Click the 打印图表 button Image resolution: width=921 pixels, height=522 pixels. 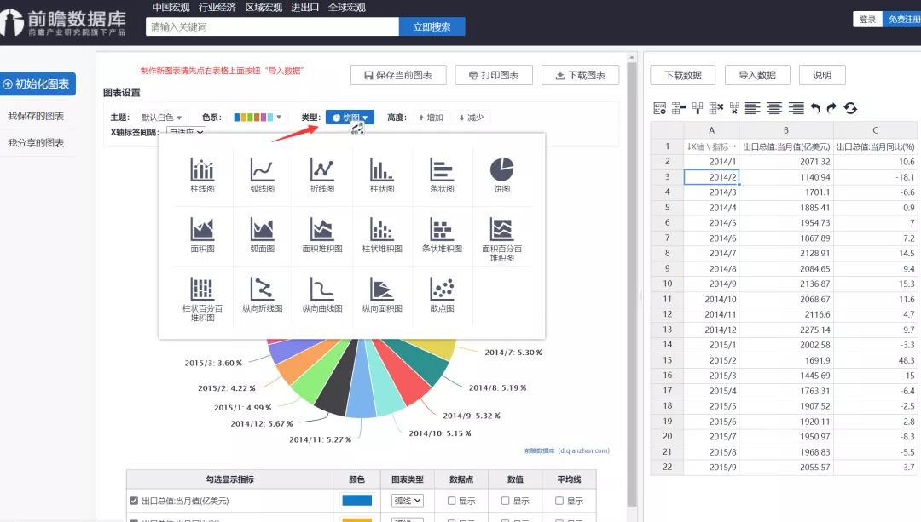point(494,75)
